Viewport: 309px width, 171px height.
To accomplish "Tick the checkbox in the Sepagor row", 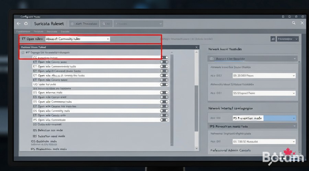I will 23,52.
